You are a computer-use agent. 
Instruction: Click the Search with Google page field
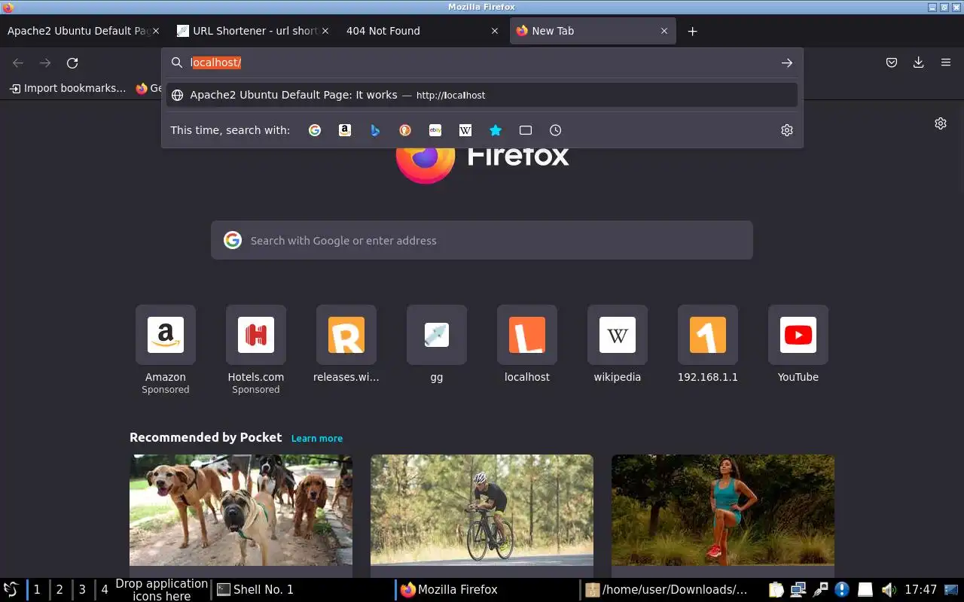point(482,240)
